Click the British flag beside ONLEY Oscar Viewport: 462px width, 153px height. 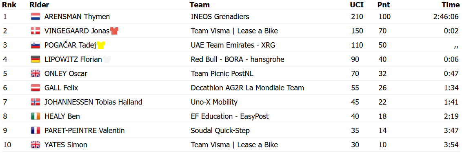(x=36, y=74)
